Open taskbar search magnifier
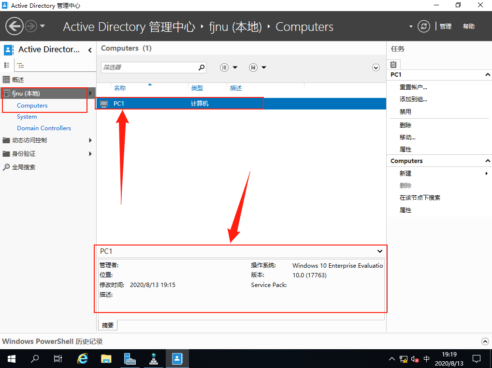The width and height of the screenshot is (492, 368). (x=34, y=359)
